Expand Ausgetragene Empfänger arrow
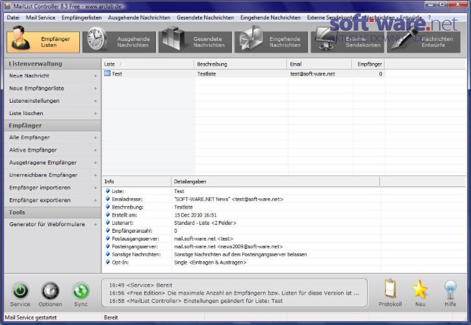 [x=95, y=162]
